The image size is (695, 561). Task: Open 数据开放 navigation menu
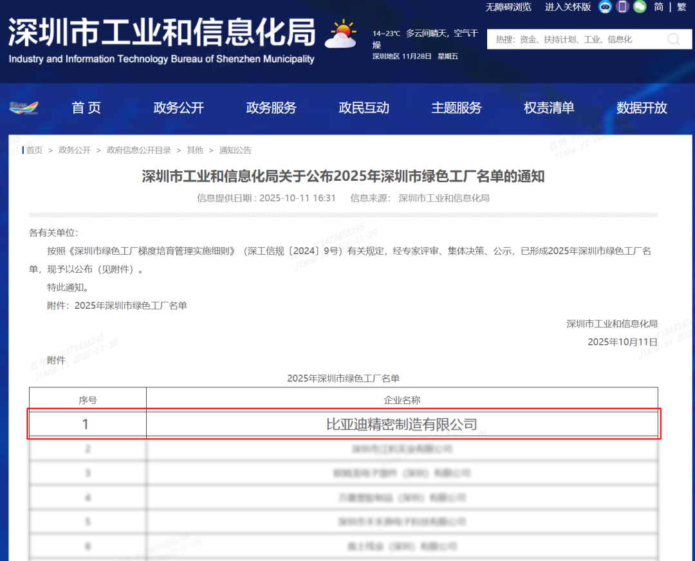pos(642,107)
